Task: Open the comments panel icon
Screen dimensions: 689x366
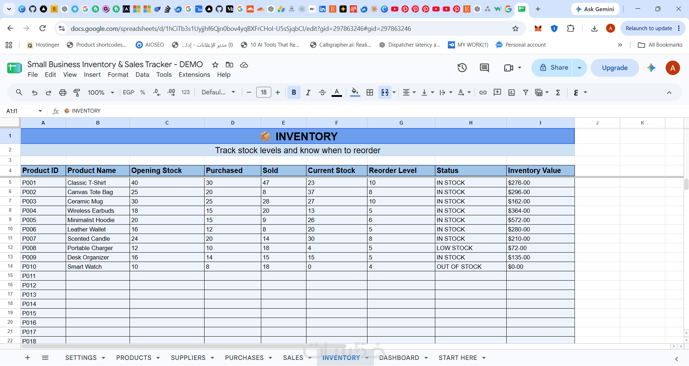Action: tap(484, 67)
